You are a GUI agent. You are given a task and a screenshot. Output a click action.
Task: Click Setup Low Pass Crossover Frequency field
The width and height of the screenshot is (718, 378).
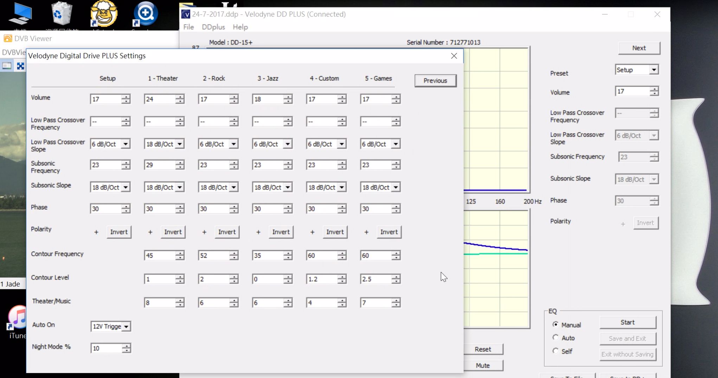click(106, 122)
